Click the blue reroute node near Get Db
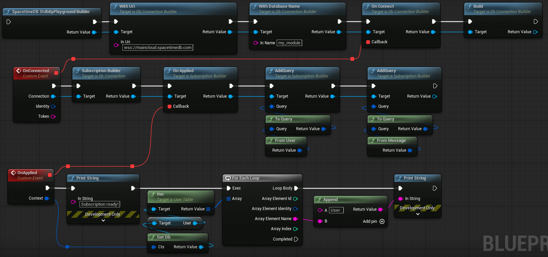Viewport: 548px width, 257px height. click(x=67, y=247)
